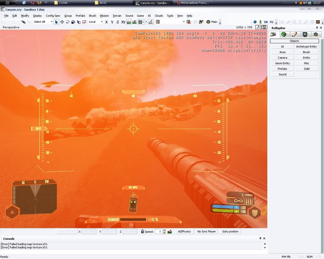This screenshot has height=259, width=324.
Task: Expand the rightmost toolbar overflow arrow
Action: 322,23
